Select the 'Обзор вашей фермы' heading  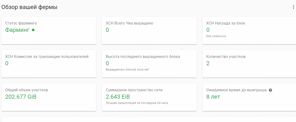tap(29, 7)
